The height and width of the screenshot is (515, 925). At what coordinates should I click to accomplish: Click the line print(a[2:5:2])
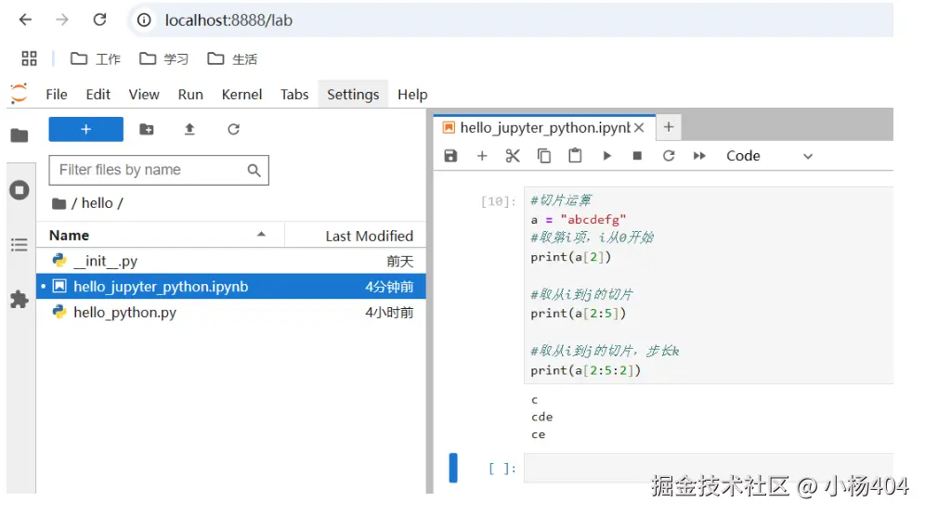(585, 370)
